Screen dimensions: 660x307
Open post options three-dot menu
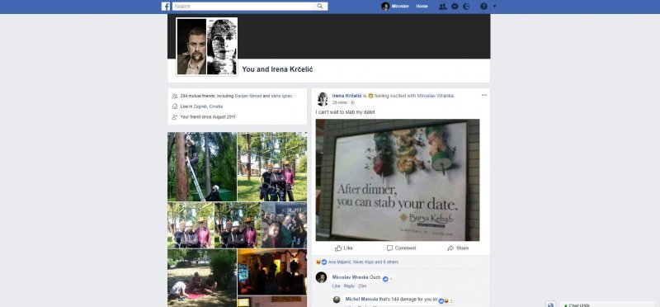484,95
